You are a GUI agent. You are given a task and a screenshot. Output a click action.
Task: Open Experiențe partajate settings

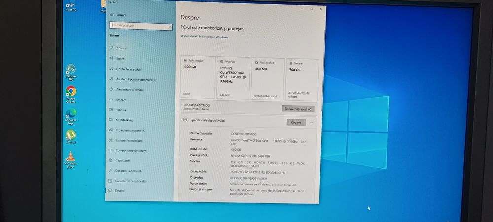tap(129, 141)
